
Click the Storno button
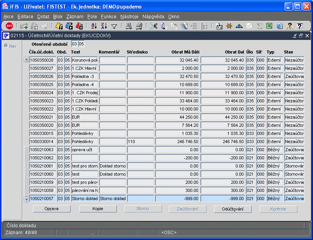tap(143, 209)
